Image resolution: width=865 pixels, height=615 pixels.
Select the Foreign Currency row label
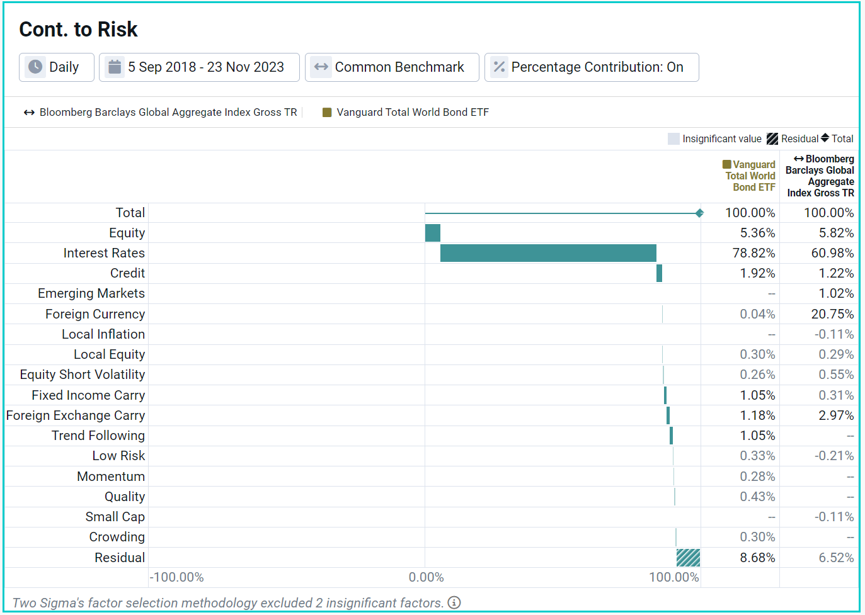[x=95, y=314]
